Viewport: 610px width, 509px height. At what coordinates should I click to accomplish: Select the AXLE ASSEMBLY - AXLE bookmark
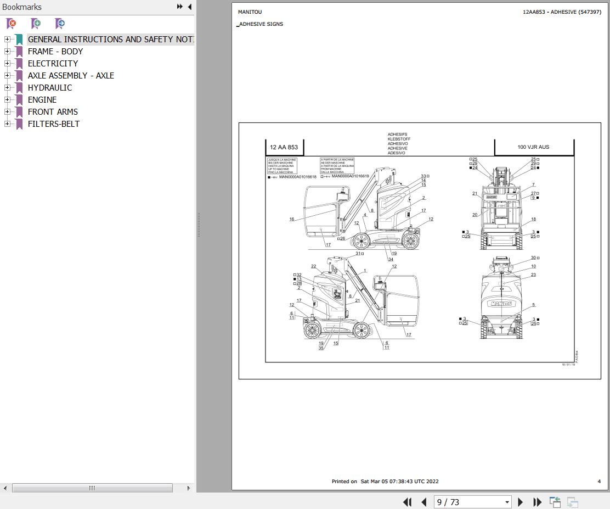[x=71, y=75]
